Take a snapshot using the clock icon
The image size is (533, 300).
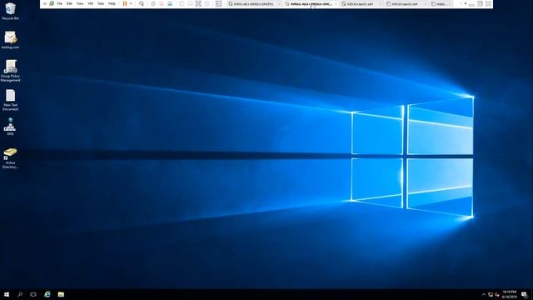153,3
